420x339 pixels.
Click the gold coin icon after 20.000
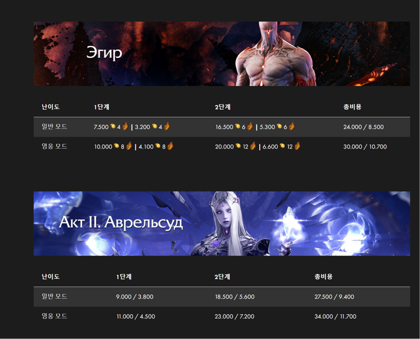tap(238, 146)
